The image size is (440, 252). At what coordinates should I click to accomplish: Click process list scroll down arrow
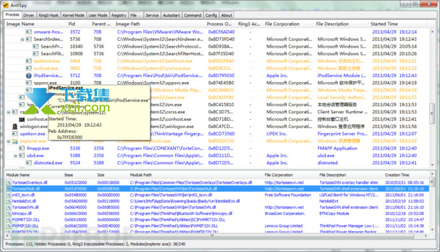pyautogui.click(x=432, y=165)
